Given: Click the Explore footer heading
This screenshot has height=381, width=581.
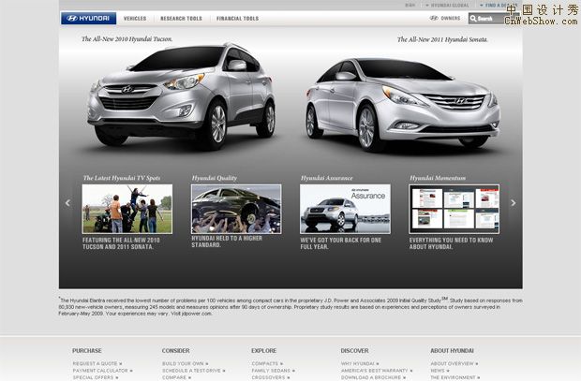Looking at the screenshot, I should (x=264, y=350).
